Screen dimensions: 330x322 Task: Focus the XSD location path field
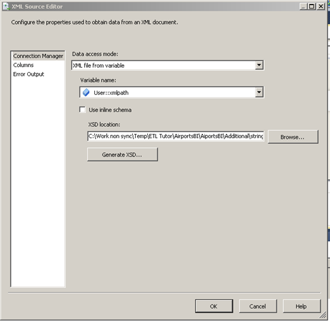pyautogui.click(x=176, y=136)
